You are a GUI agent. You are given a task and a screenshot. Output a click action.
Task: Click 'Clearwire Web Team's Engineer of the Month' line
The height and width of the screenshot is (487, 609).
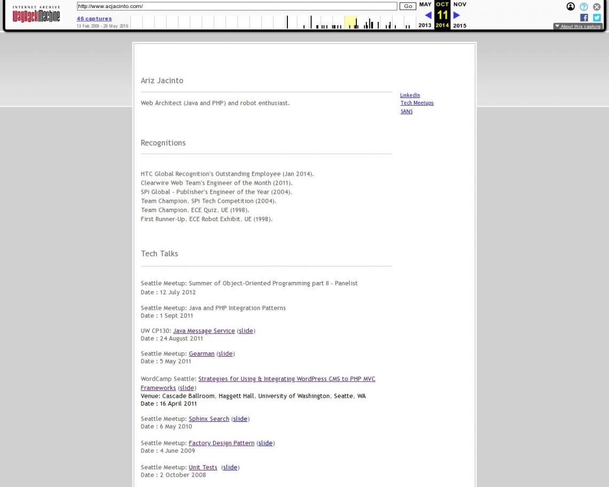pyautogui.click(x=216, y=183)
